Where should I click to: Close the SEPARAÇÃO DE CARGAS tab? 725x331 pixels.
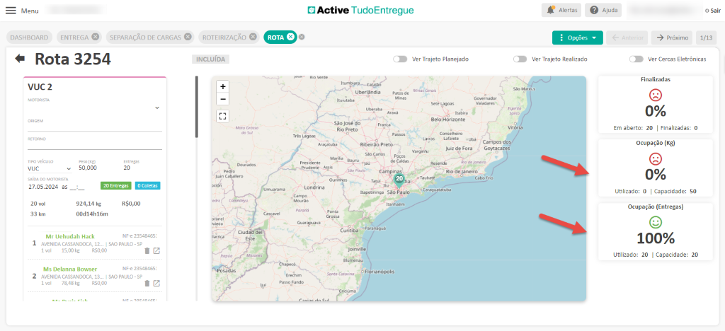187,37
